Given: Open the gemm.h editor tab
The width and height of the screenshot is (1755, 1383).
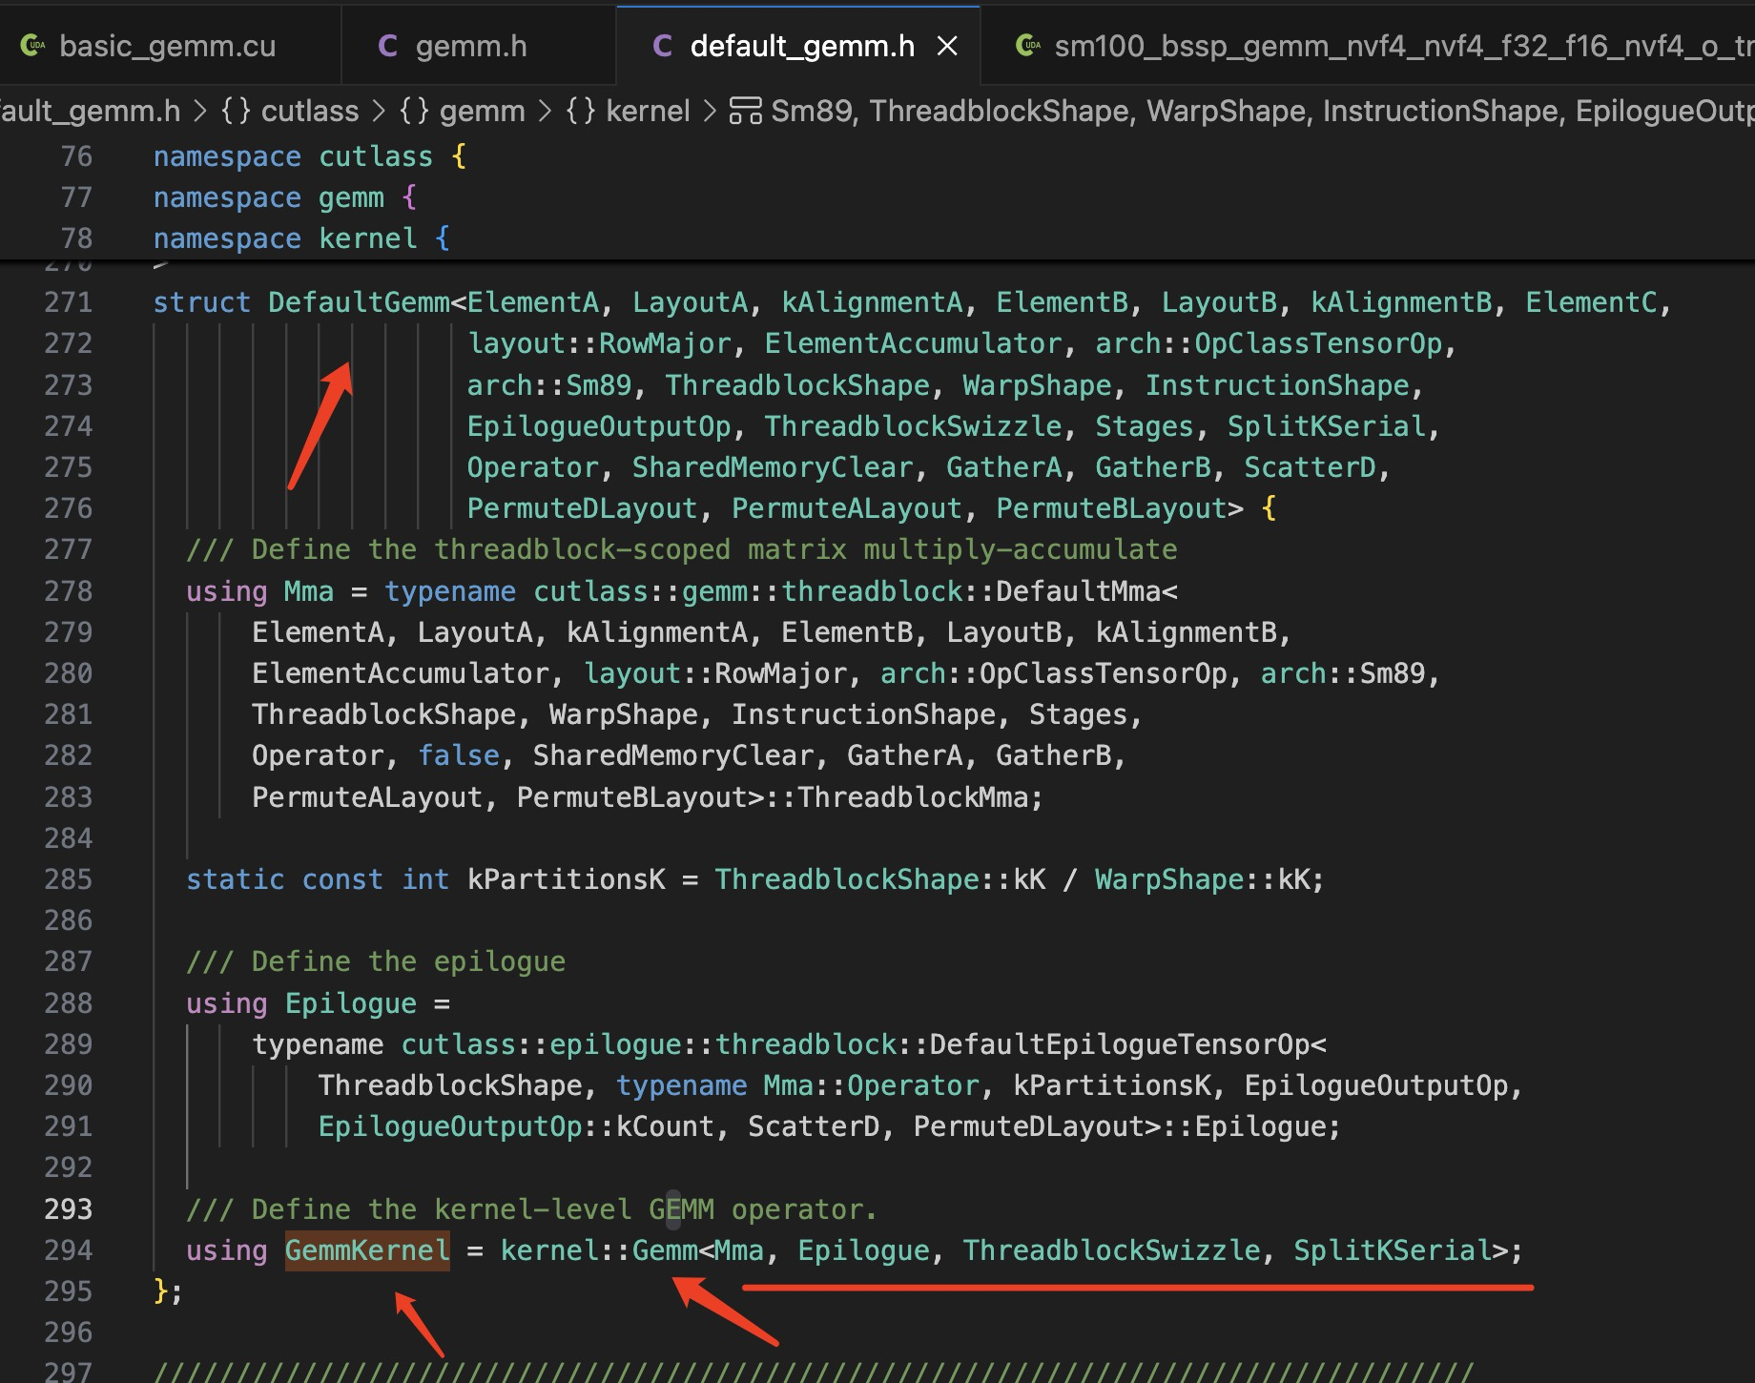Looking at the screenshot, I should 471,46.
